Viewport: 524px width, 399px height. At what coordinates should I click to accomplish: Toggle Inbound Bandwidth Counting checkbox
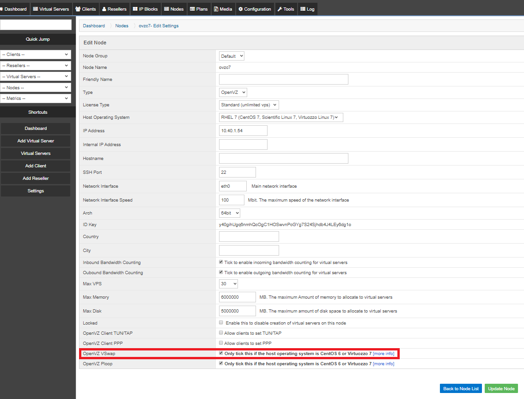pos(221,262)
